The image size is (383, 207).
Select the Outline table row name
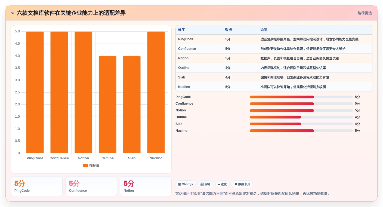click(x=184, y=68)
